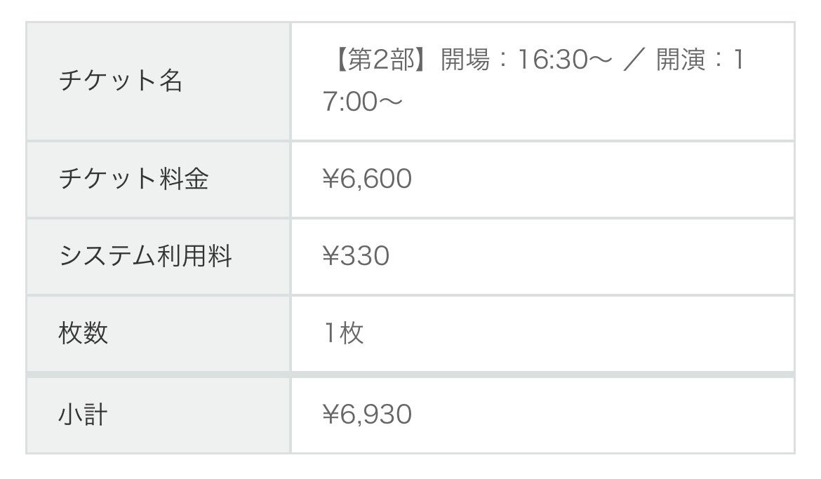821x479 pixels.
Task: Select the ¥330 system fee value
Action: pos(356,257)
